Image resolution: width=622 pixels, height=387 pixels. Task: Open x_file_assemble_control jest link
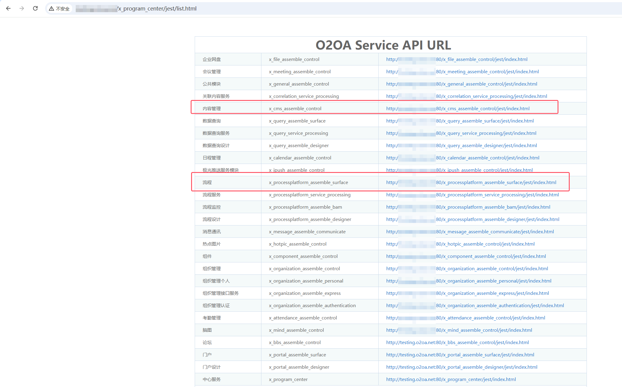point(481,59)
